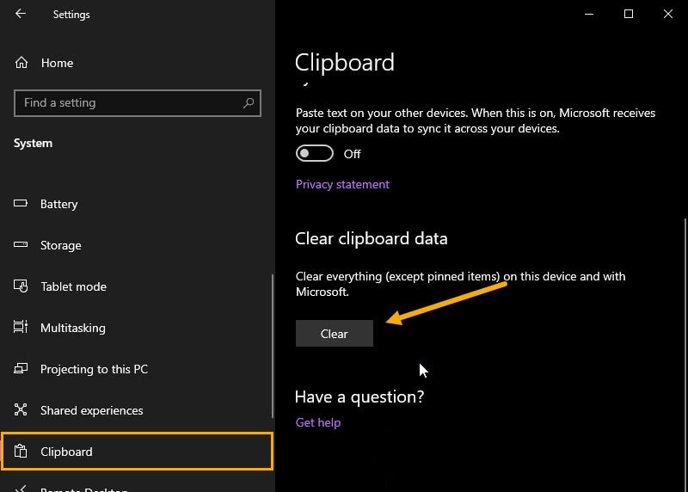Viewport: 688px width, 492px height.
Task: Click the magnifier icon in search box
Action: point(249,102)
